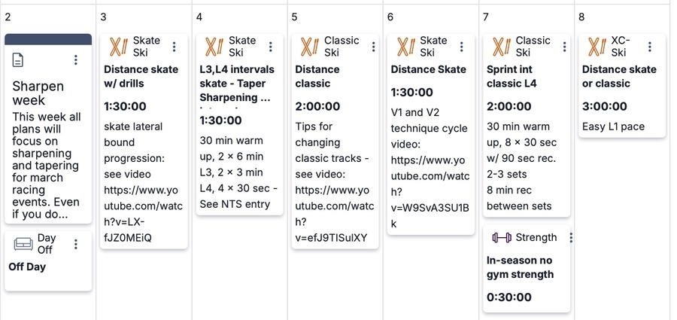Click the ski icon on L3,L4 intervals workout
Image resolution: width=677 pixels, height=320 pixels.
[214, 47]
